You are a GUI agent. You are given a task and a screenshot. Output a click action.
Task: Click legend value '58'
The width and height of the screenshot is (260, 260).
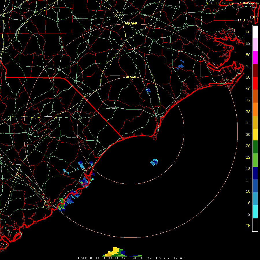click(248, 55)
